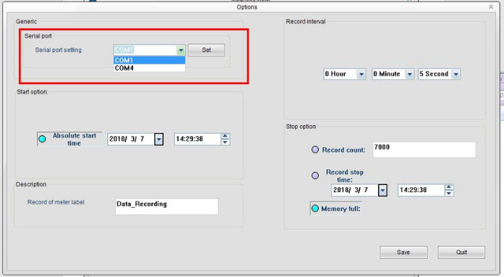Click the Save button

(404, 253)
